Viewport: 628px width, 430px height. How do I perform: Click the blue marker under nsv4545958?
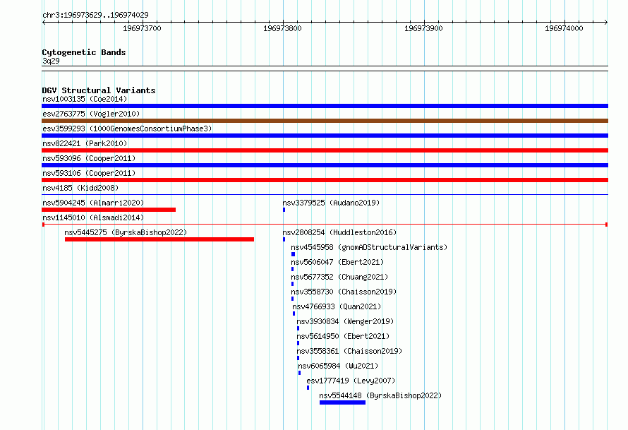click(x=293, y=254)
